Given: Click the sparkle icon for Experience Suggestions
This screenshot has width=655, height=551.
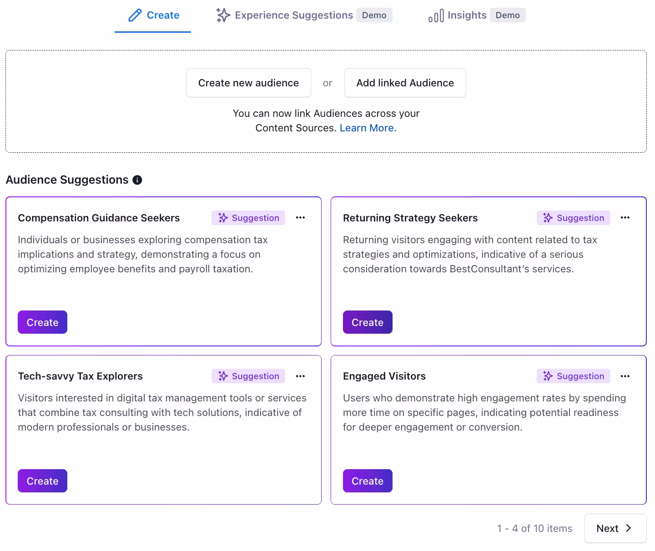Looking at the screenshot, I should [223, 15].
